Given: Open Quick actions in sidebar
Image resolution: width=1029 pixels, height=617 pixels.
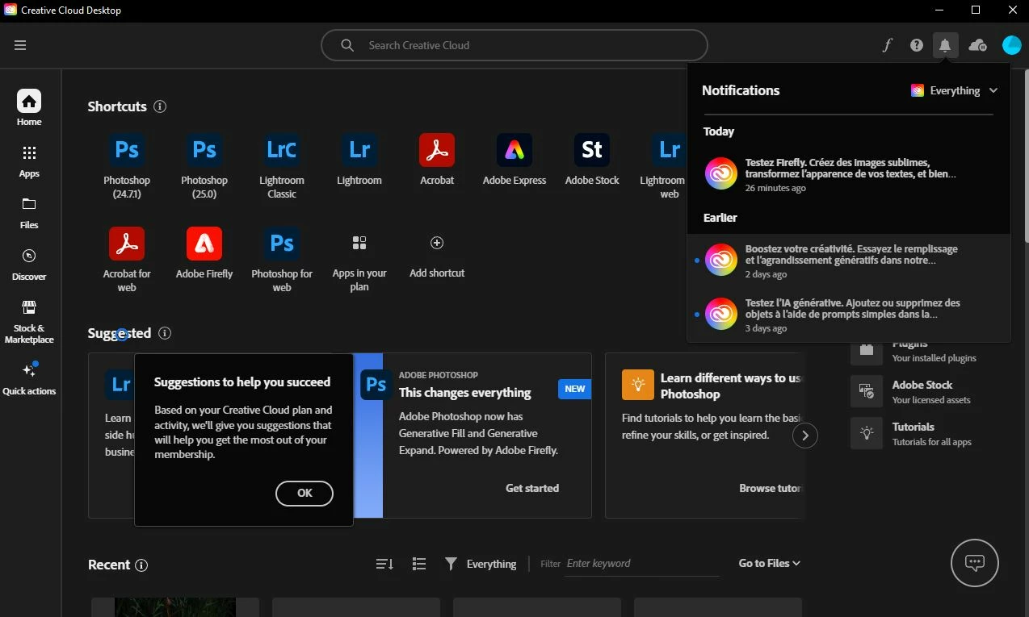Looking at the screenshot, I should coord(29,378).
